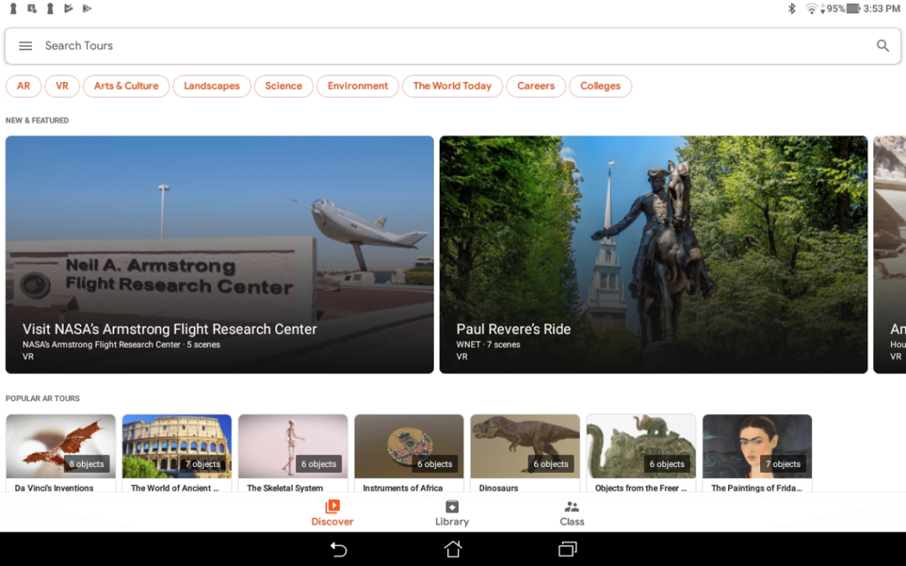Open Visit NASA's Armstrong Flight Research Center tour
Image resolution: width=906 pixels, height=566 pixels.
220,254
